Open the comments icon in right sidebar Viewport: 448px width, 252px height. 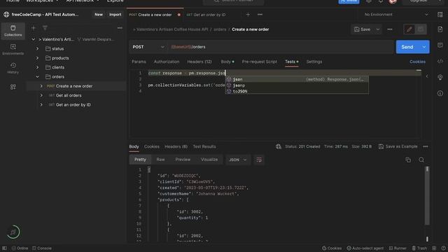click(x=440, y=45)
